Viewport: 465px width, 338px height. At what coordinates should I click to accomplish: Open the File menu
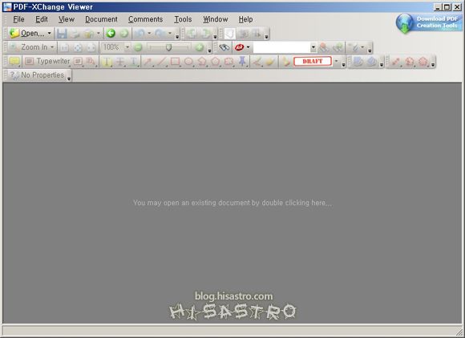(18, 19)
